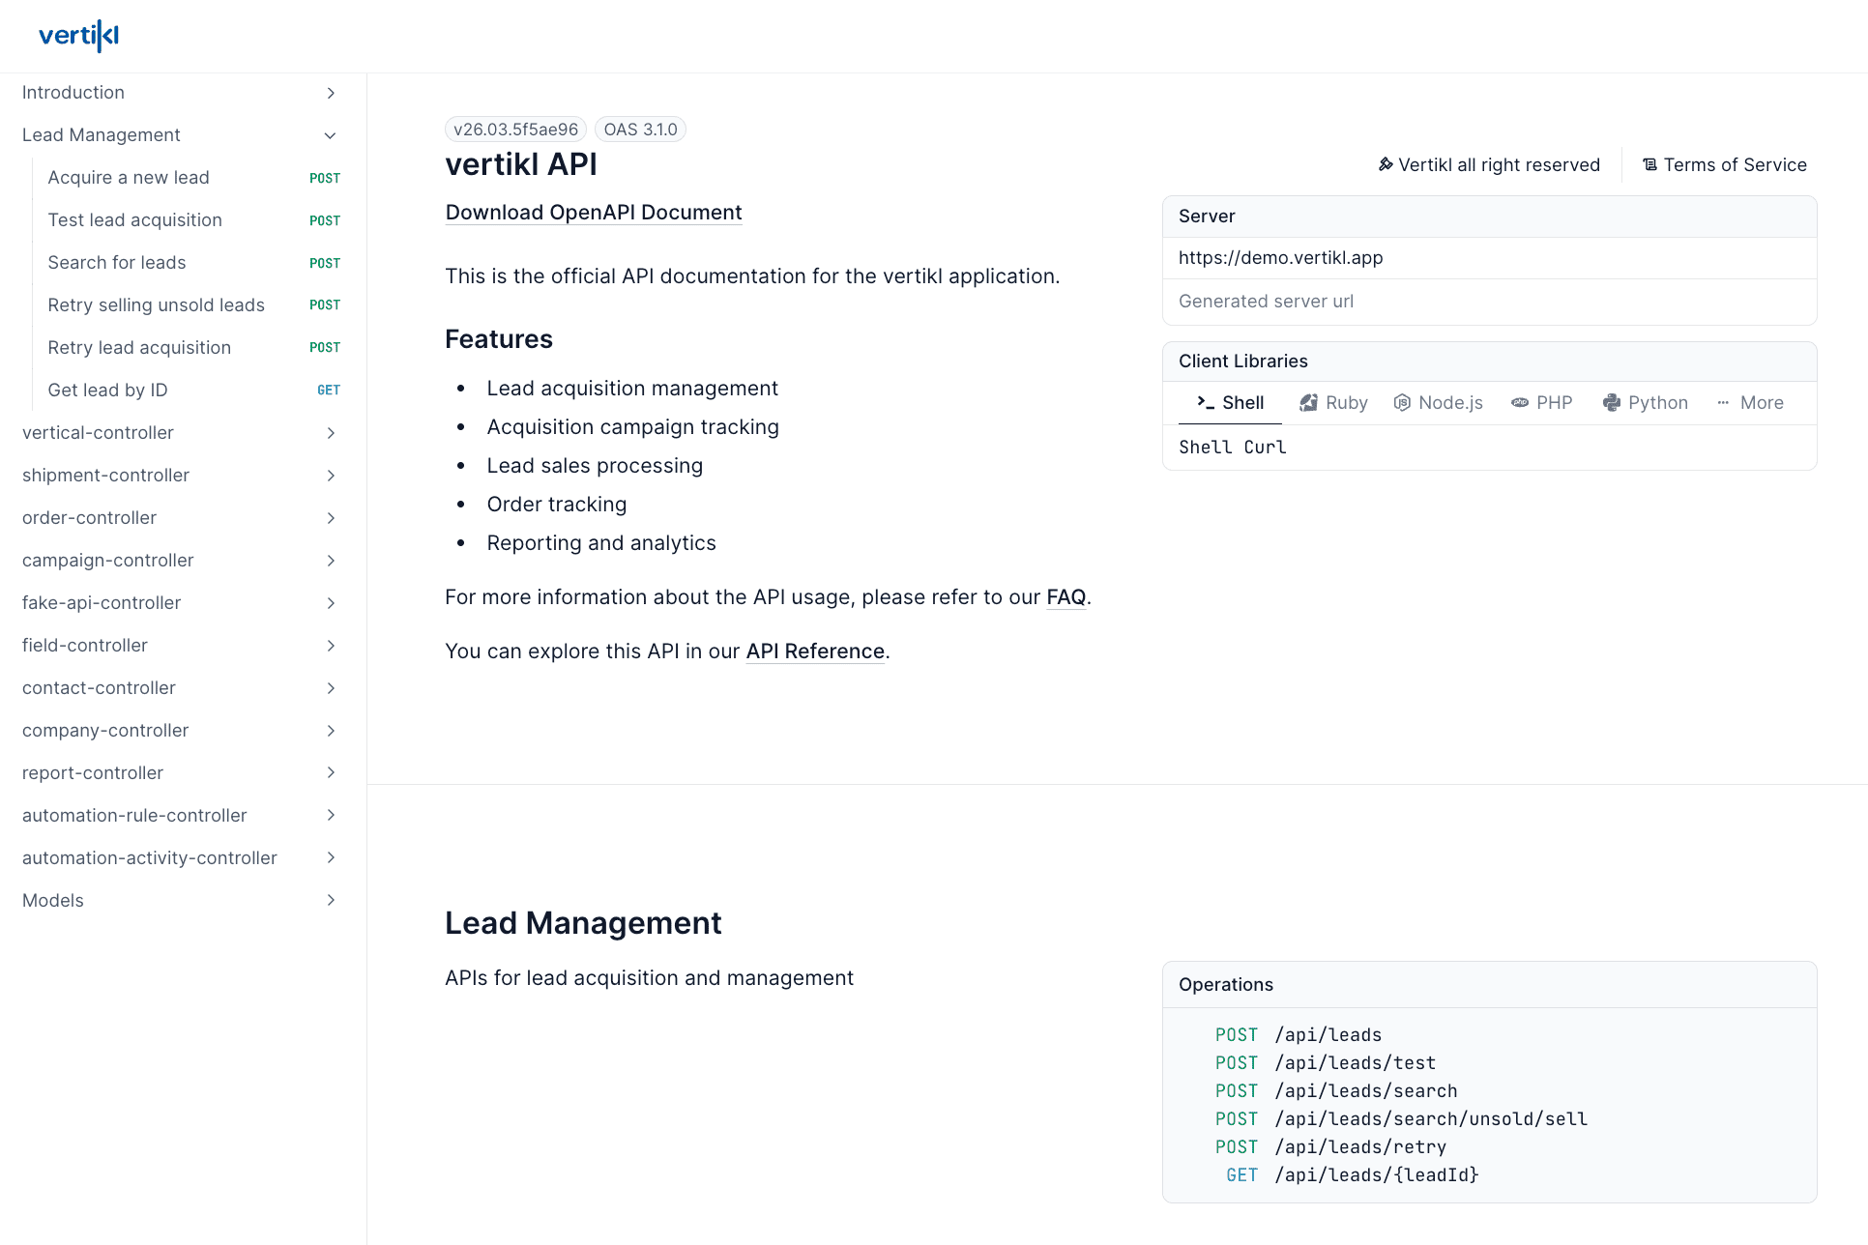Click the Lead Management heading
The height and width of the screenshot is (1245, 1868).
point(583,923)
